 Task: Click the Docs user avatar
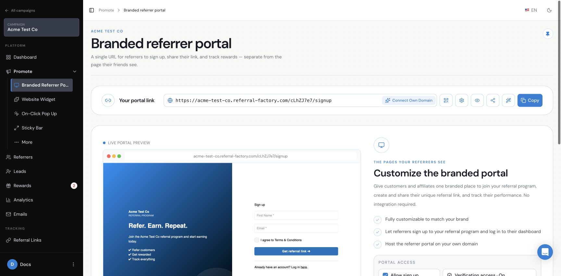pos(12,264)
